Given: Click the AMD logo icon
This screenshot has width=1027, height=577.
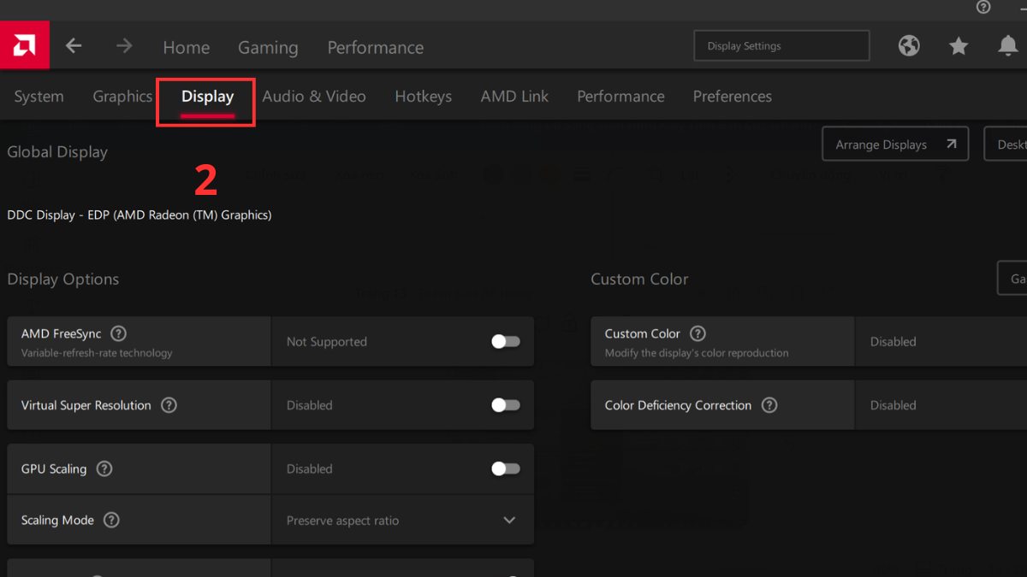Looking at the screenshot, I should pos(25,45).
